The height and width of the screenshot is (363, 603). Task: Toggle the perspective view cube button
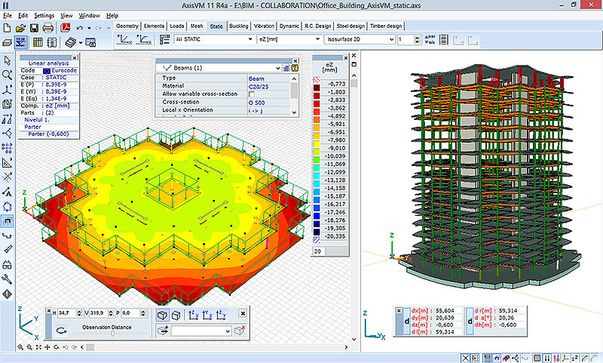(162, 315)
